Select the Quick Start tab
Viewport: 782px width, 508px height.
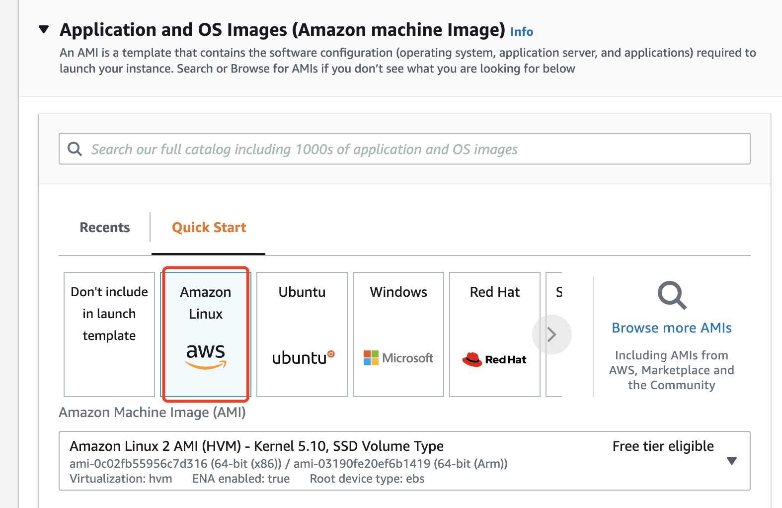coord(209,227)
